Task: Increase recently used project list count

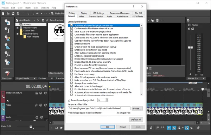Action: 107,99
